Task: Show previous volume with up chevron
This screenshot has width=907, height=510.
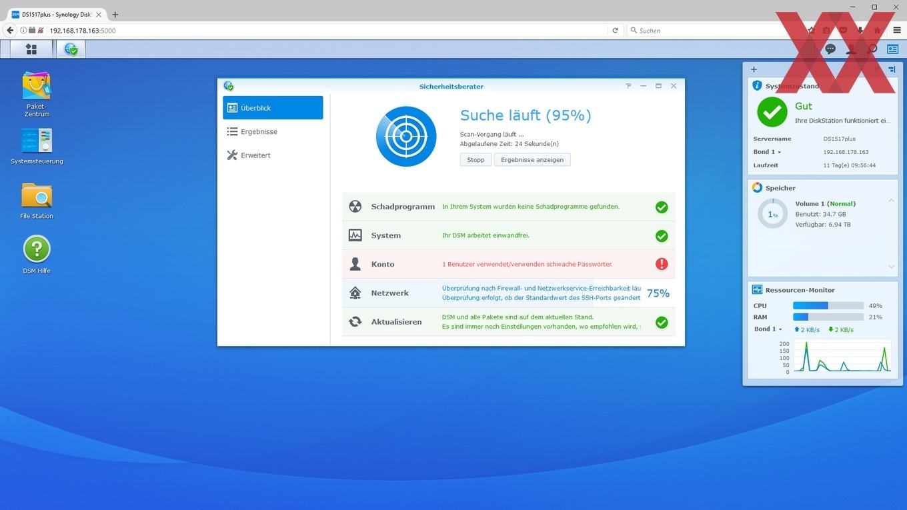Action: [x=892, y=201]
